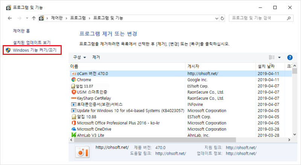Click the 2019-04-11 date of oCam
The width and height of the screenshot is (301, 165).
pyautogui.click(x=268, y=74)
